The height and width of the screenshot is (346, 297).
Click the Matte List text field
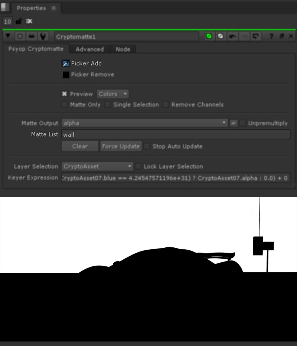click(176, 135)
